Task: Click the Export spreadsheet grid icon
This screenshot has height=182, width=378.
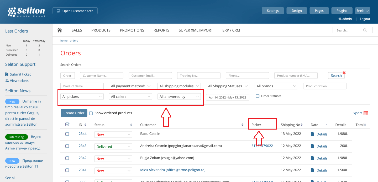Action: [366, 113]
